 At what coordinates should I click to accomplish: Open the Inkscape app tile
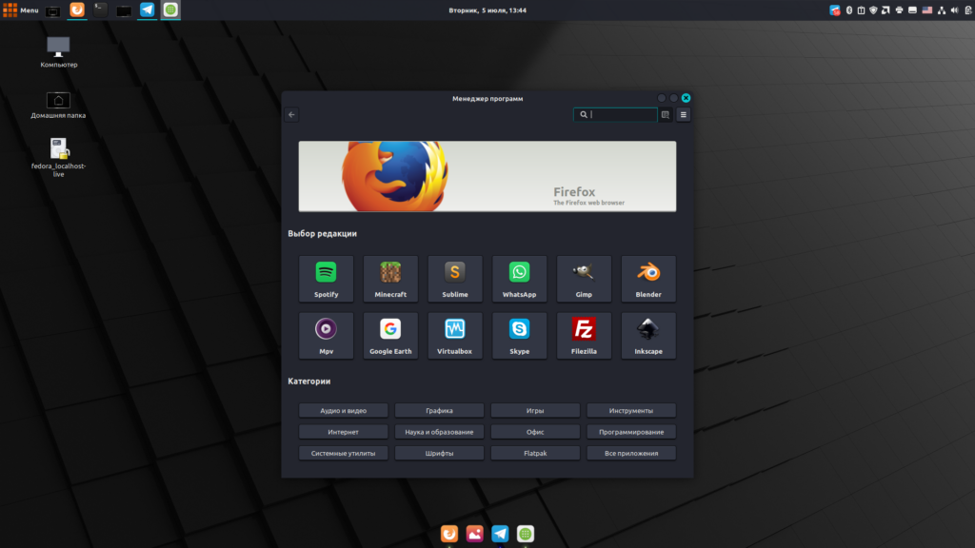(x=648, y=335)
